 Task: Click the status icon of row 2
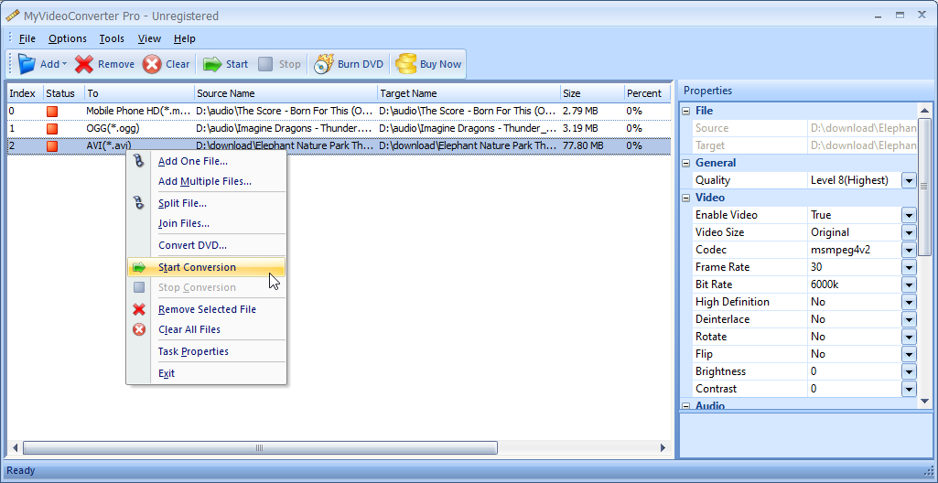(x=52, y=145)
